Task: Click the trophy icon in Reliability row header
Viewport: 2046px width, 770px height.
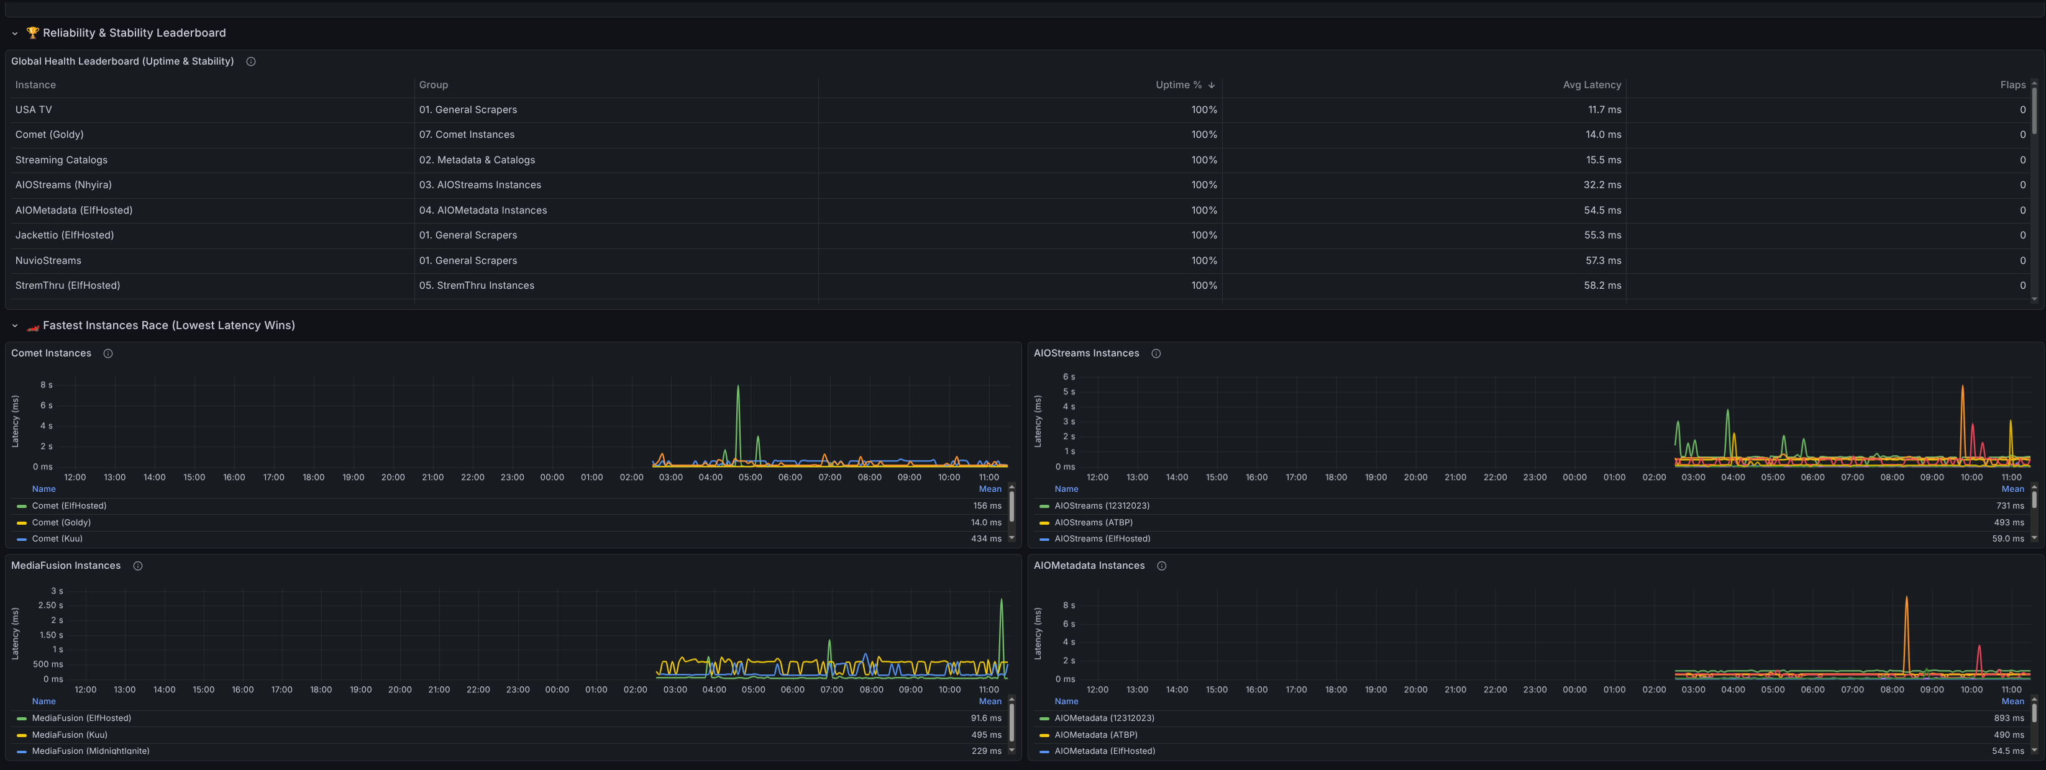Action: [x=32, y=32]
